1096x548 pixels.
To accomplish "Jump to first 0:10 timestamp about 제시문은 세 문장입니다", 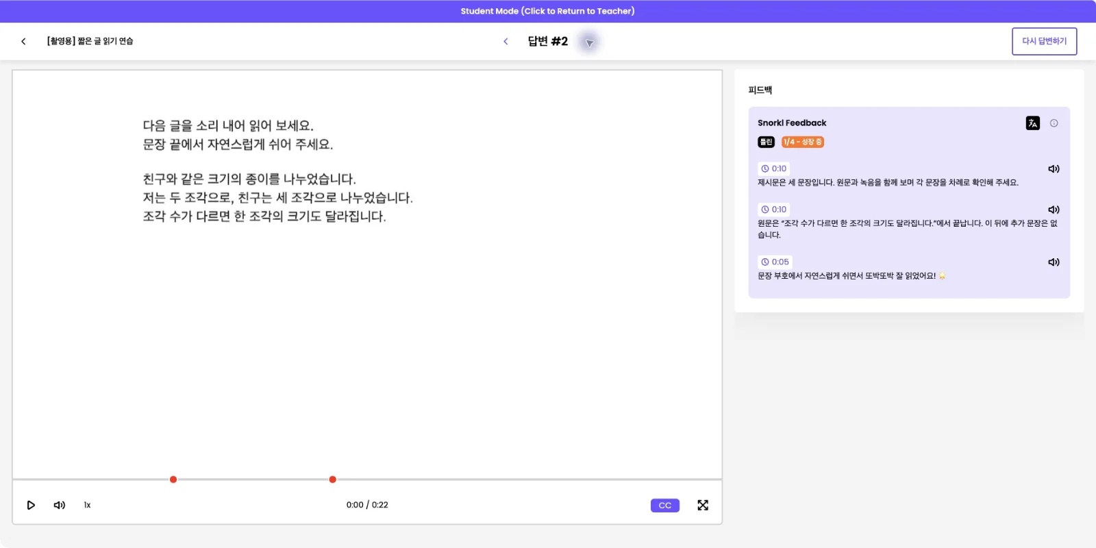I will click(x=774, y=169).
